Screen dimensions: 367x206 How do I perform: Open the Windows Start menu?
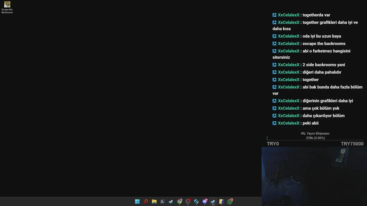coord(137,201)
